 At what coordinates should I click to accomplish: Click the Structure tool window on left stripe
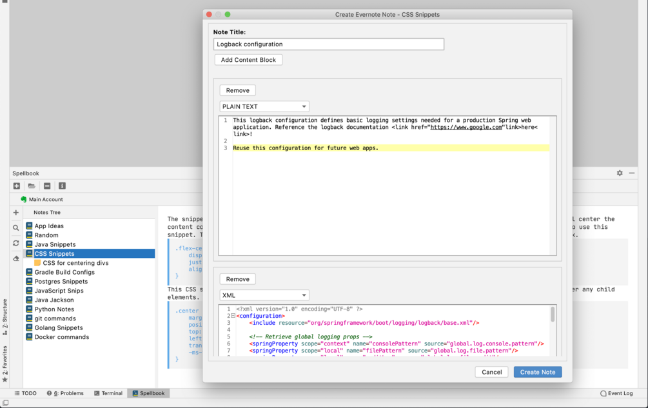tap(5, 316)
